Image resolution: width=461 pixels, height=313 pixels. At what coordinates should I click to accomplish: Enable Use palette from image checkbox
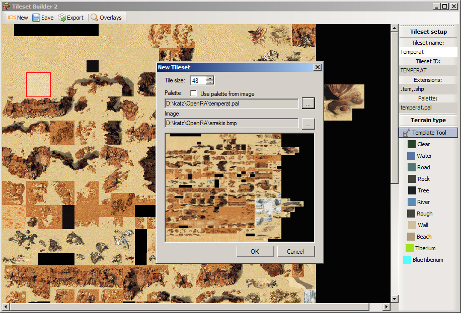(x=193, y=93)
